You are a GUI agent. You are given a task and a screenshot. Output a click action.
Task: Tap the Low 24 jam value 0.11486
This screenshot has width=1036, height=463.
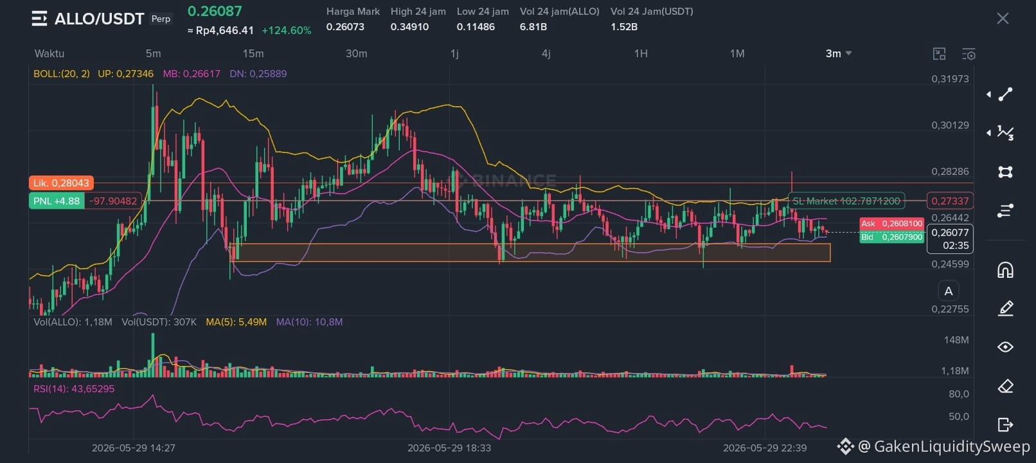(x=476, y=26)
